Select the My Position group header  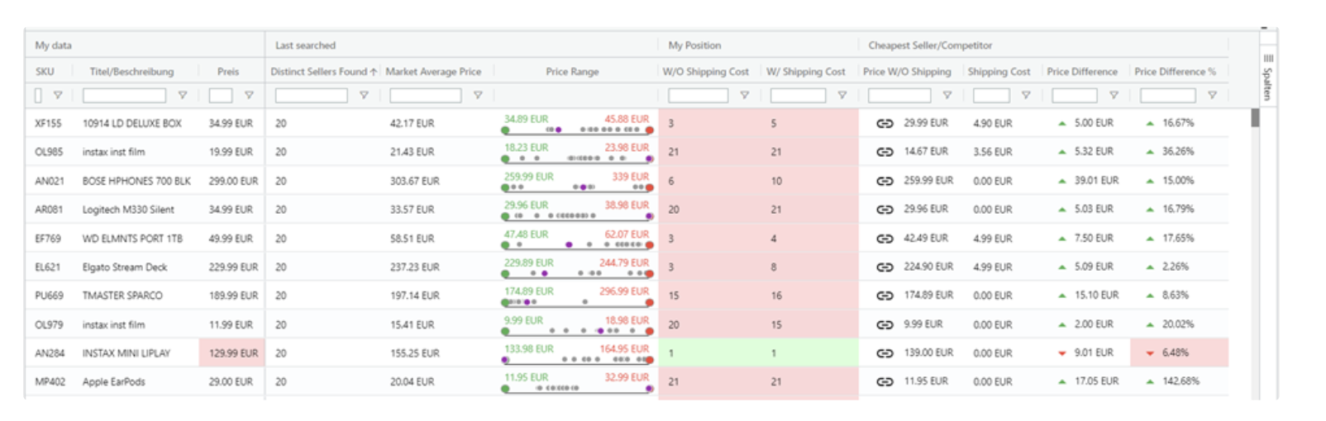coord(694,45)
